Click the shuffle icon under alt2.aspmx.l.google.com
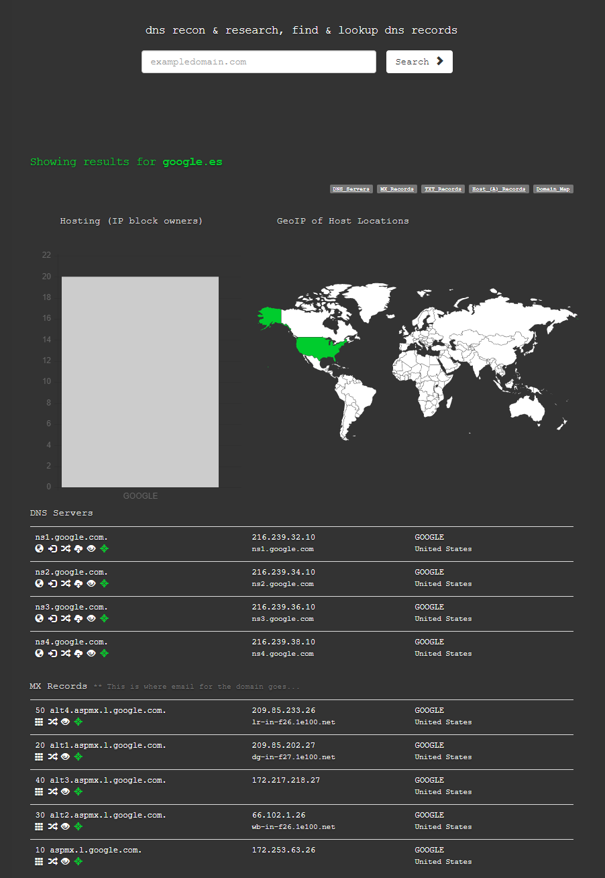 click(x=52, y=826)
